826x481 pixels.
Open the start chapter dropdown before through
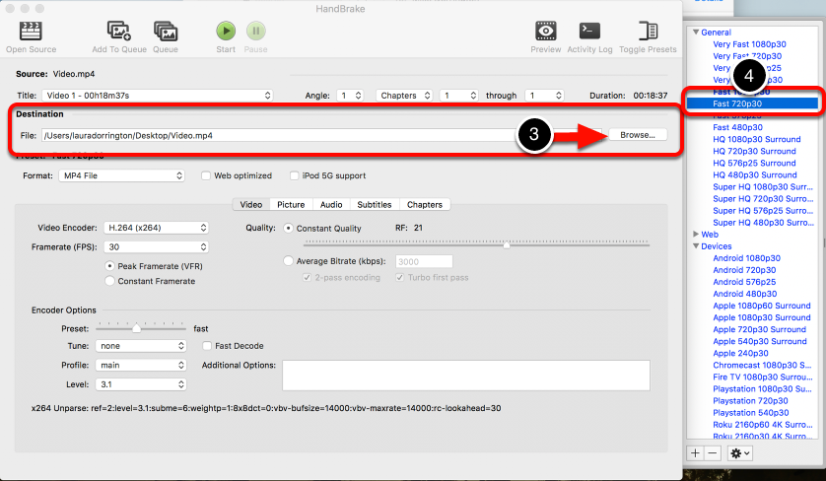point(458,96)
